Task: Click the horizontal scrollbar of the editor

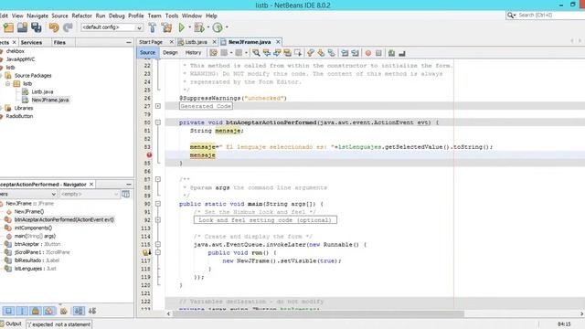Action: point(318,313)
